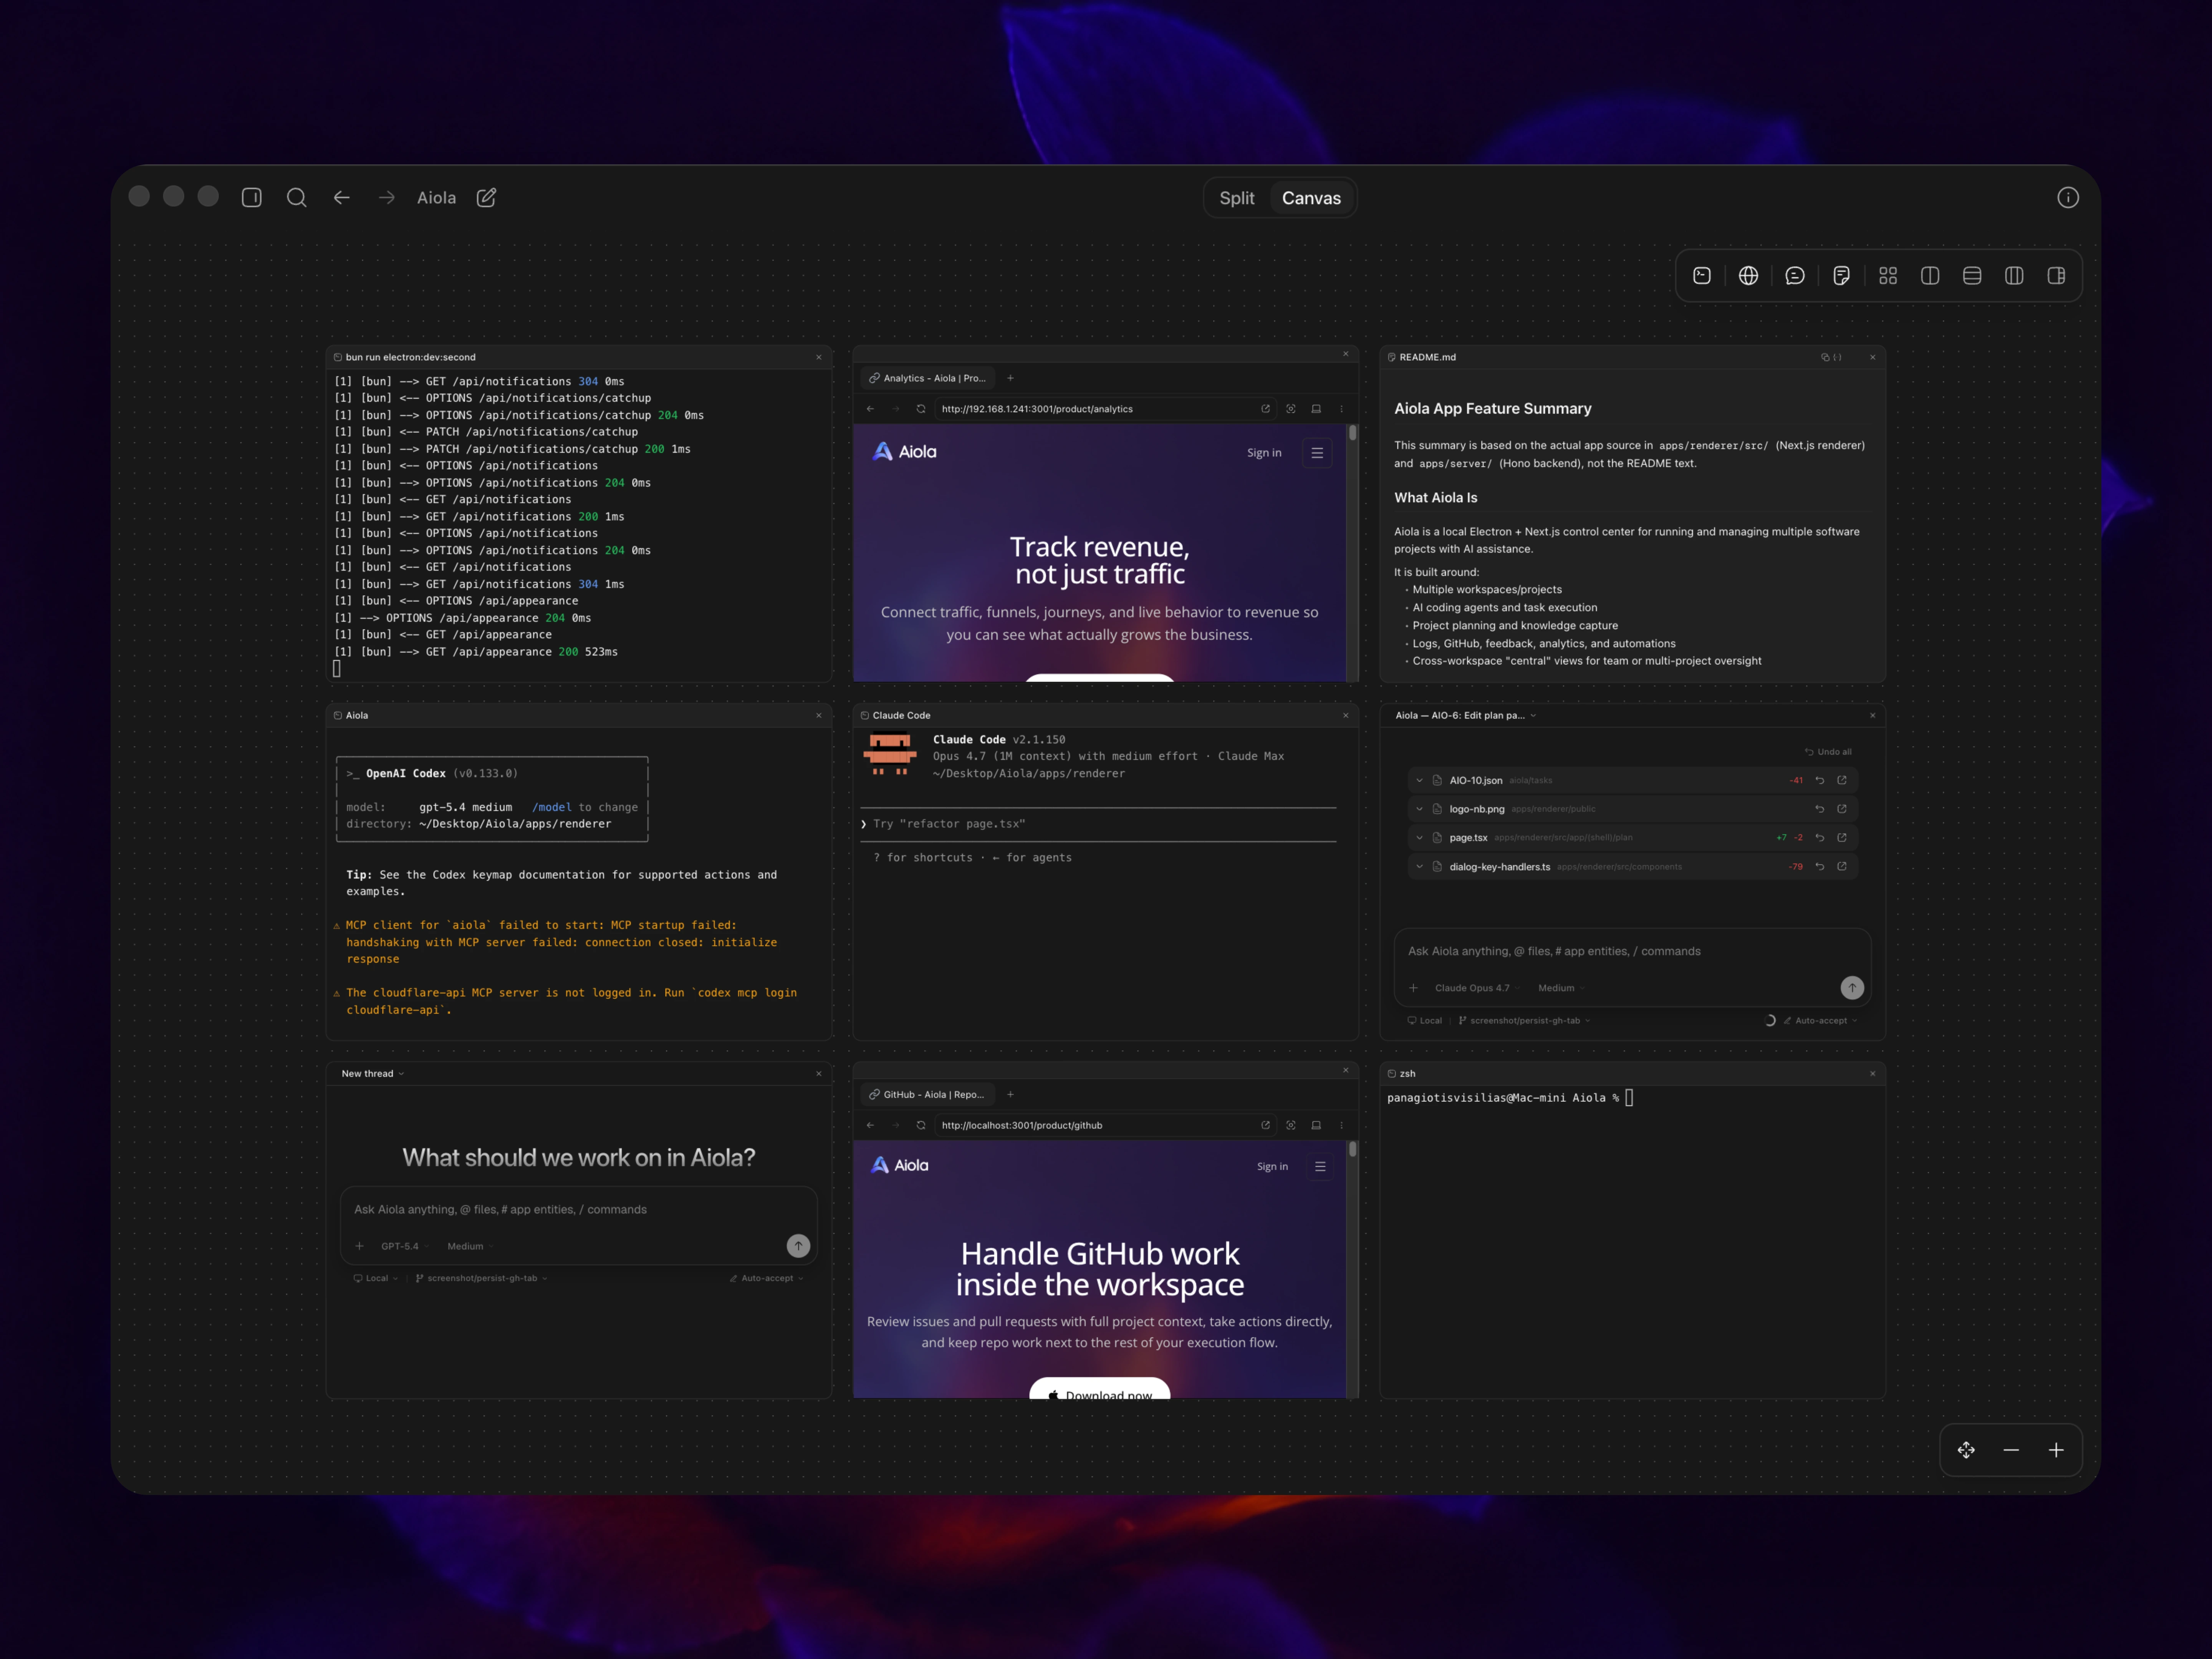Viewport: 2212px width, 1659px height.
Task: Click the compose new icon beside Aiola
Action: pos(486,198)
